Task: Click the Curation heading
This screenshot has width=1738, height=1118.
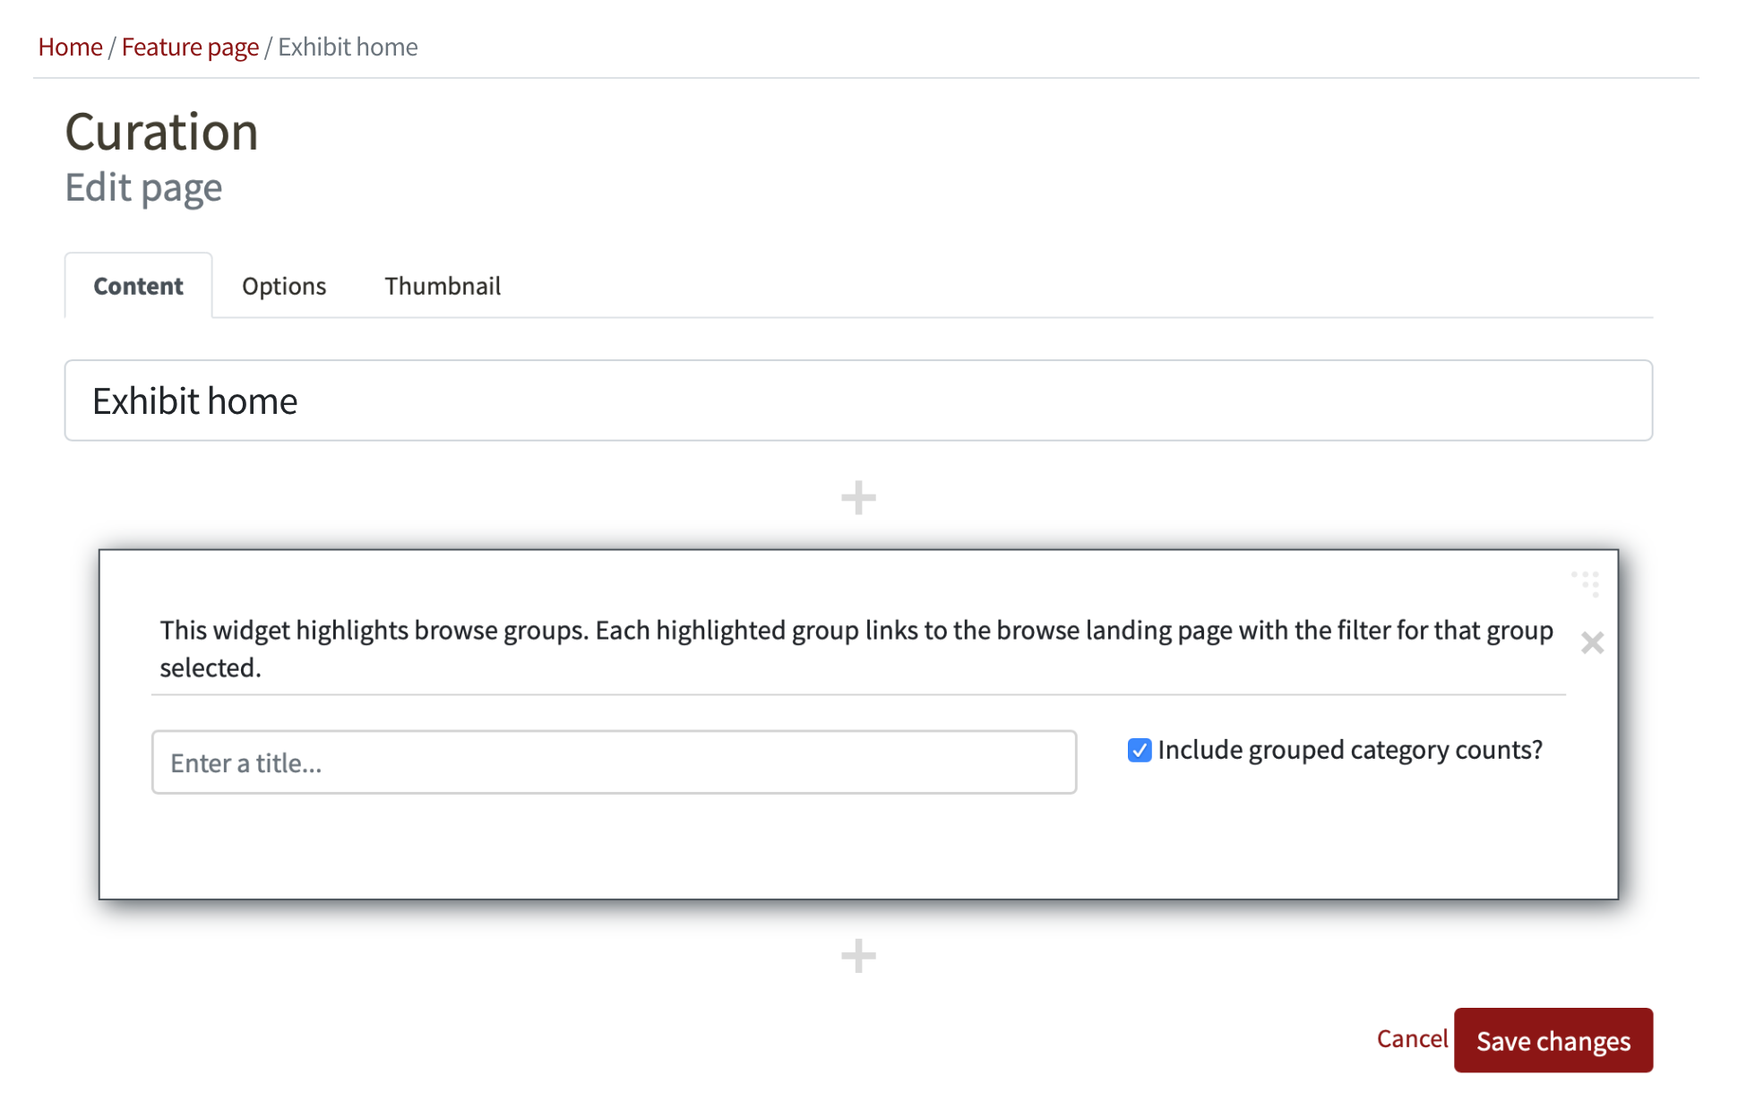Action: (162, 132)
